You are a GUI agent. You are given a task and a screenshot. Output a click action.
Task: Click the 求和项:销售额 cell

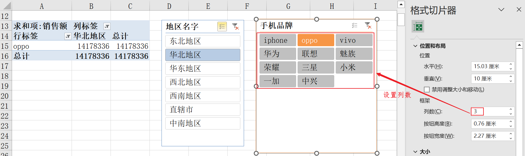[42, 26]
